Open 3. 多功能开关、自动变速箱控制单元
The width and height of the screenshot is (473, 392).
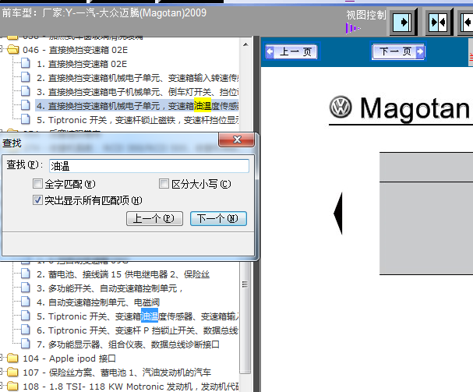click(x=110, y=288)
